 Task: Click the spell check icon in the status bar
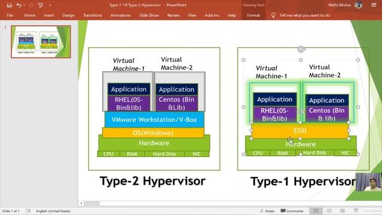coord(28,211)
